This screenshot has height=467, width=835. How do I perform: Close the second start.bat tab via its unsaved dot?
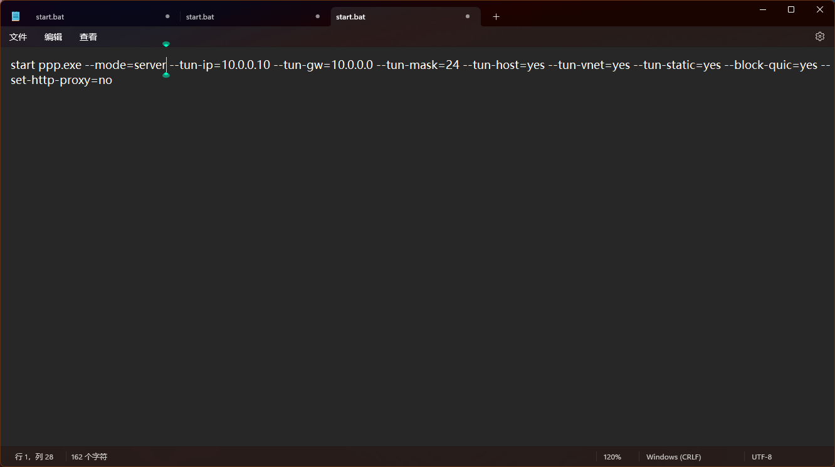click(317, 16)
